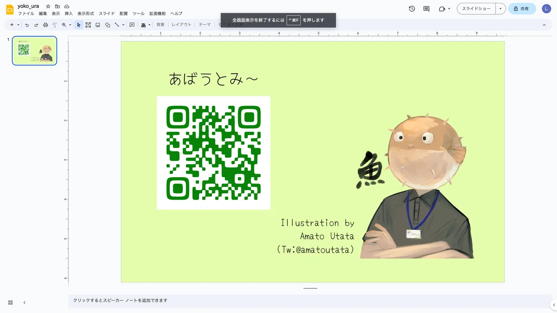The image size is (557, 313).
Task: Switch to grid view
Action: (11, 302)
